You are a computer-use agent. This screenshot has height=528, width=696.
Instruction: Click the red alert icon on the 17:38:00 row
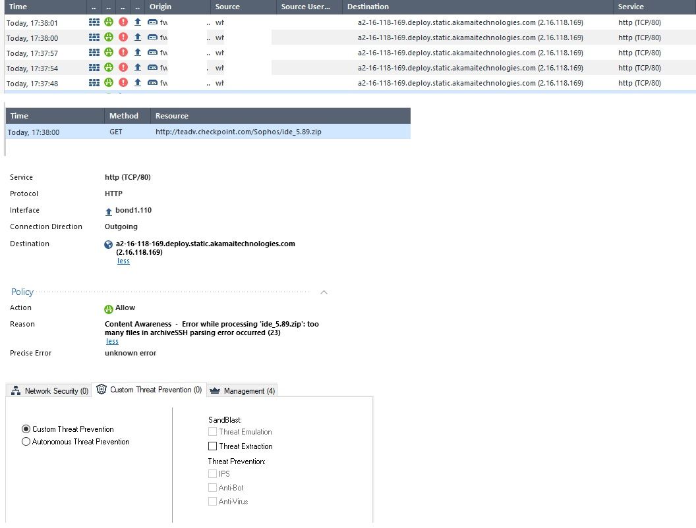(x=123, y=38)
